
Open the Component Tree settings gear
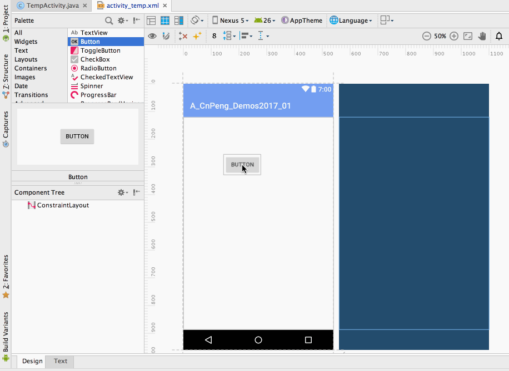(x=122, y=192)
